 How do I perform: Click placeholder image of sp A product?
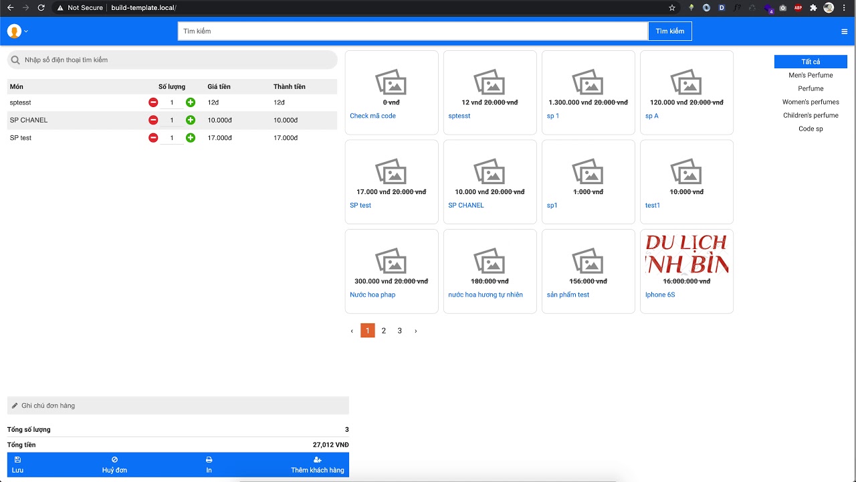[x=686, y=82]
